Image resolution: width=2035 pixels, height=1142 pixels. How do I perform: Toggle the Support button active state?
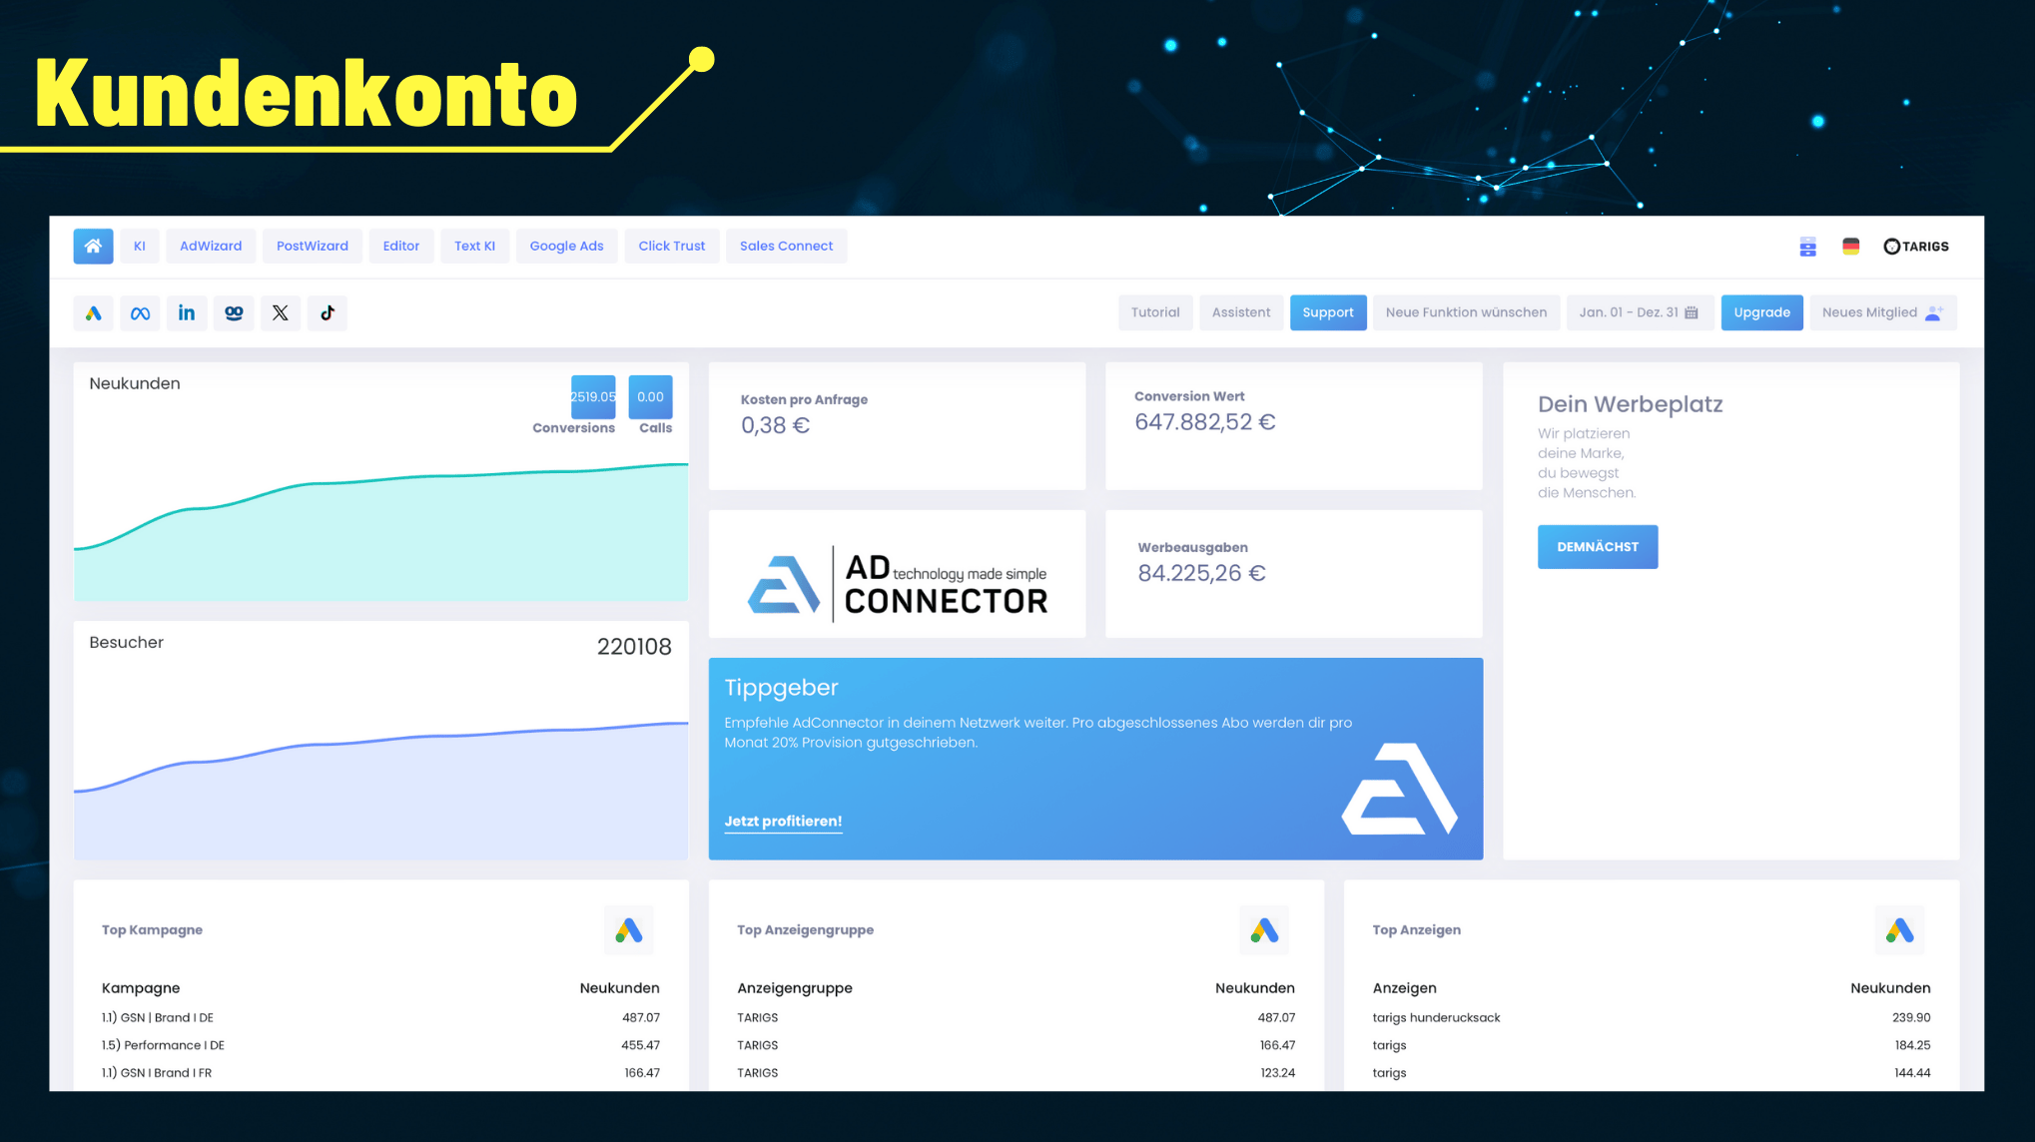click(1326, 311)
